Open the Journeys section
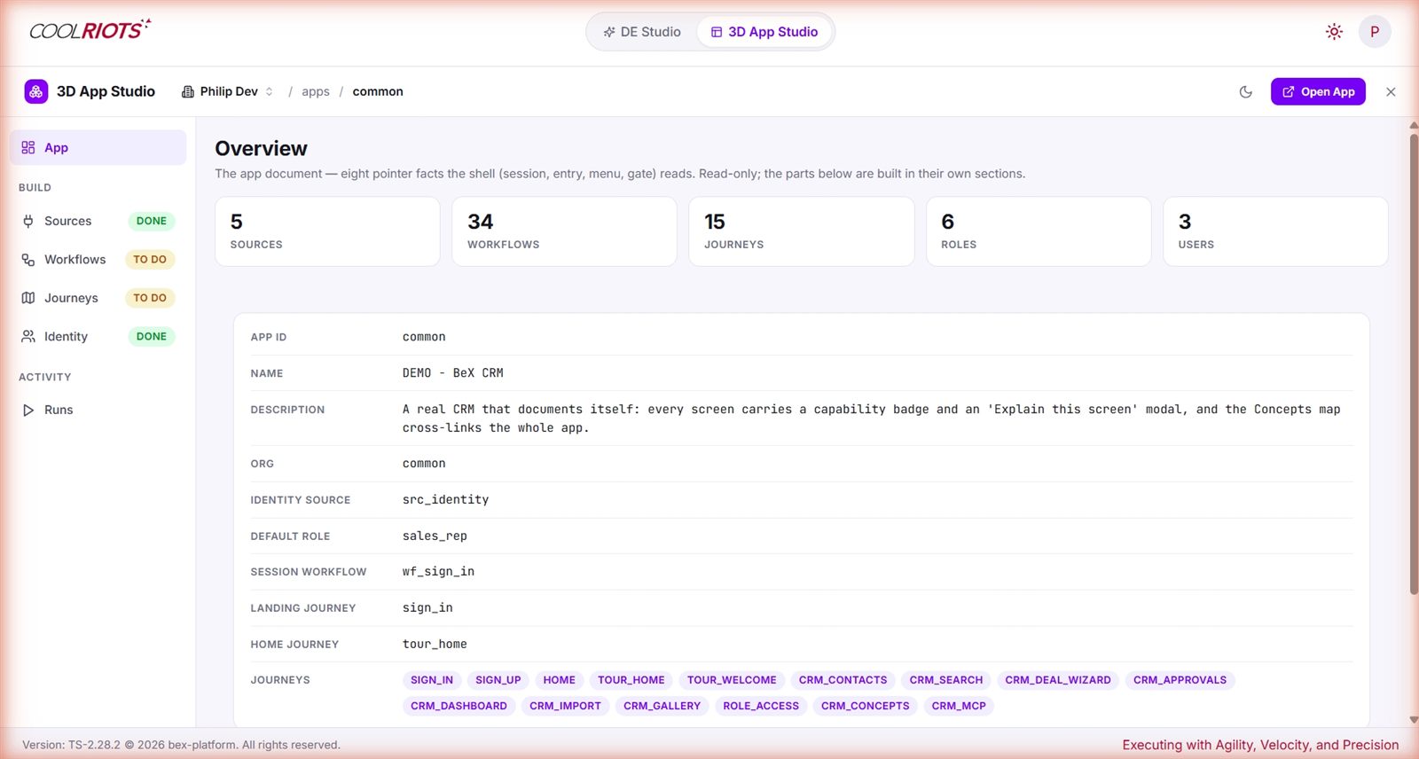1419x759 pixels. point(98,298)
